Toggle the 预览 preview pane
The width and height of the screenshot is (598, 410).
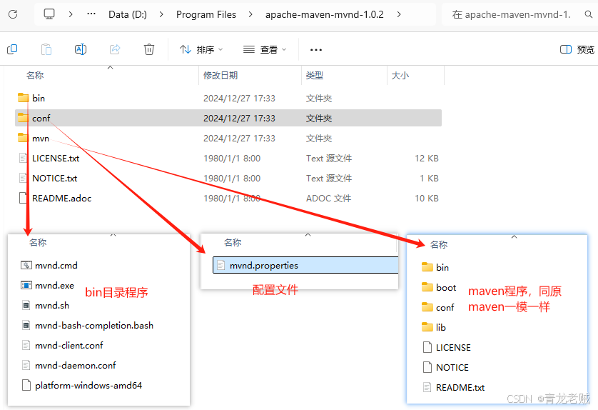coord(577,50)
